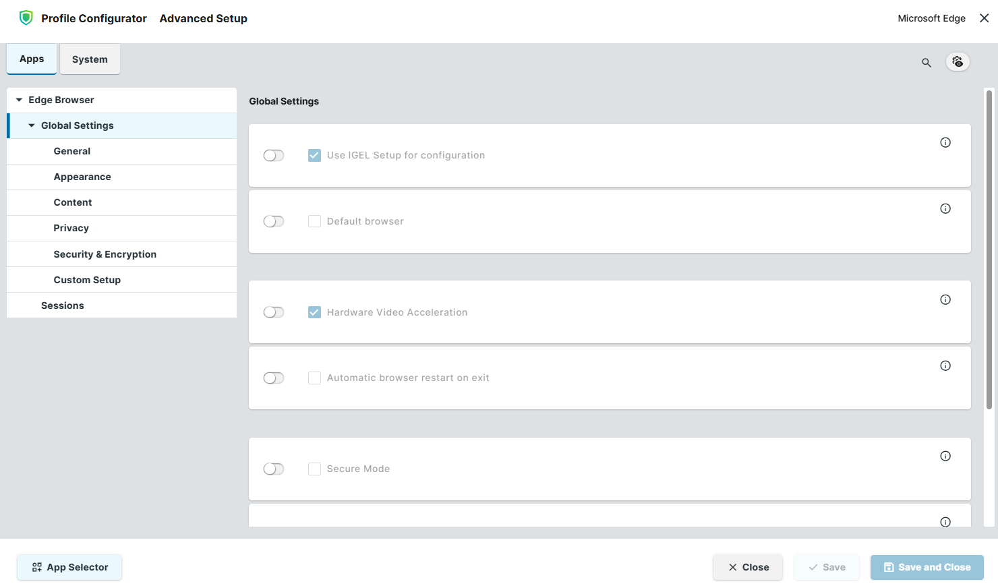Open the App Selector

pyautogui.click(x=70, y=567)
